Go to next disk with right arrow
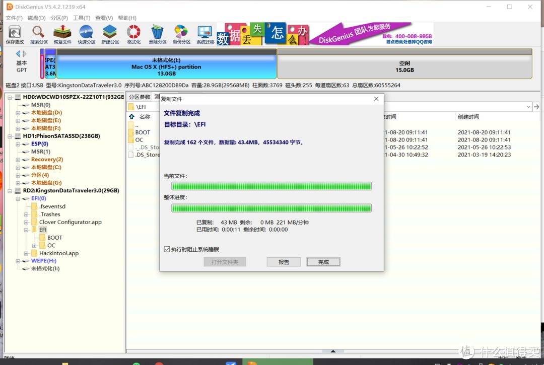This screenshot has height=365, width=544. coord(24,54)
